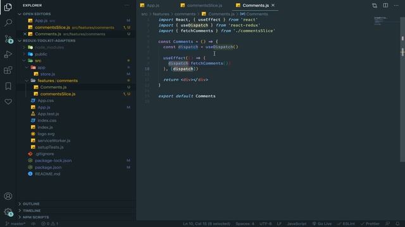Click the line and column indicator

coord(206,224)
